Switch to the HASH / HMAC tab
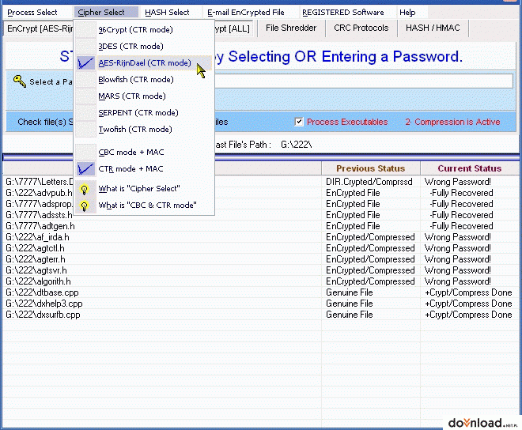This screenshot has height=430, width=522. (x=433, y=28)
